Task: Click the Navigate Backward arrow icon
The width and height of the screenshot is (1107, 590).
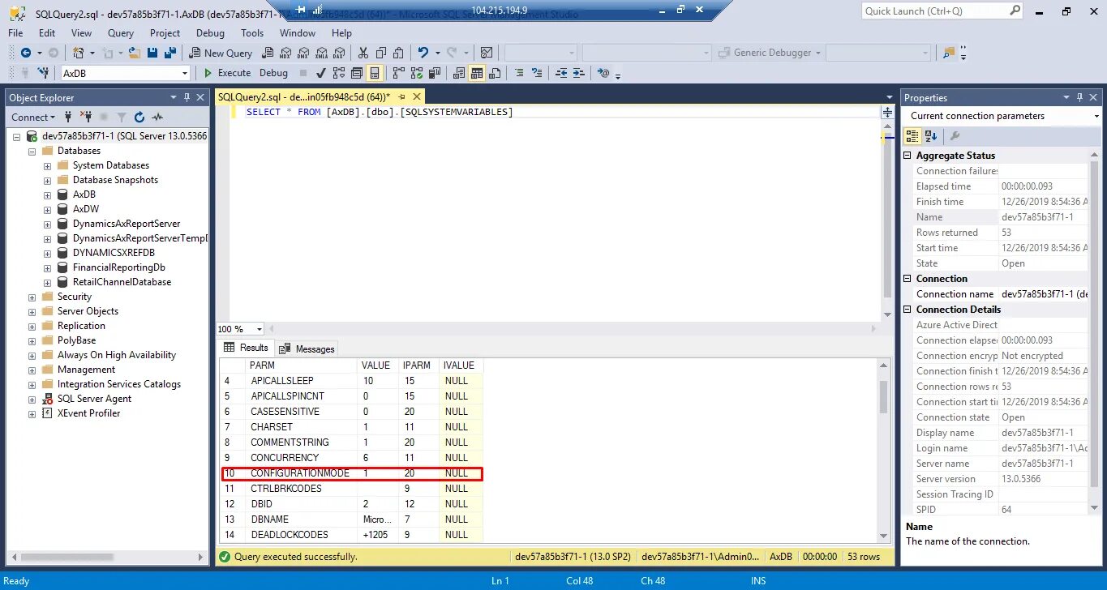Action: (25, 53)
